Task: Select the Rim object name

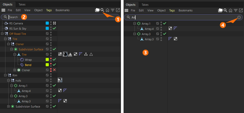Action: (15, 75)
